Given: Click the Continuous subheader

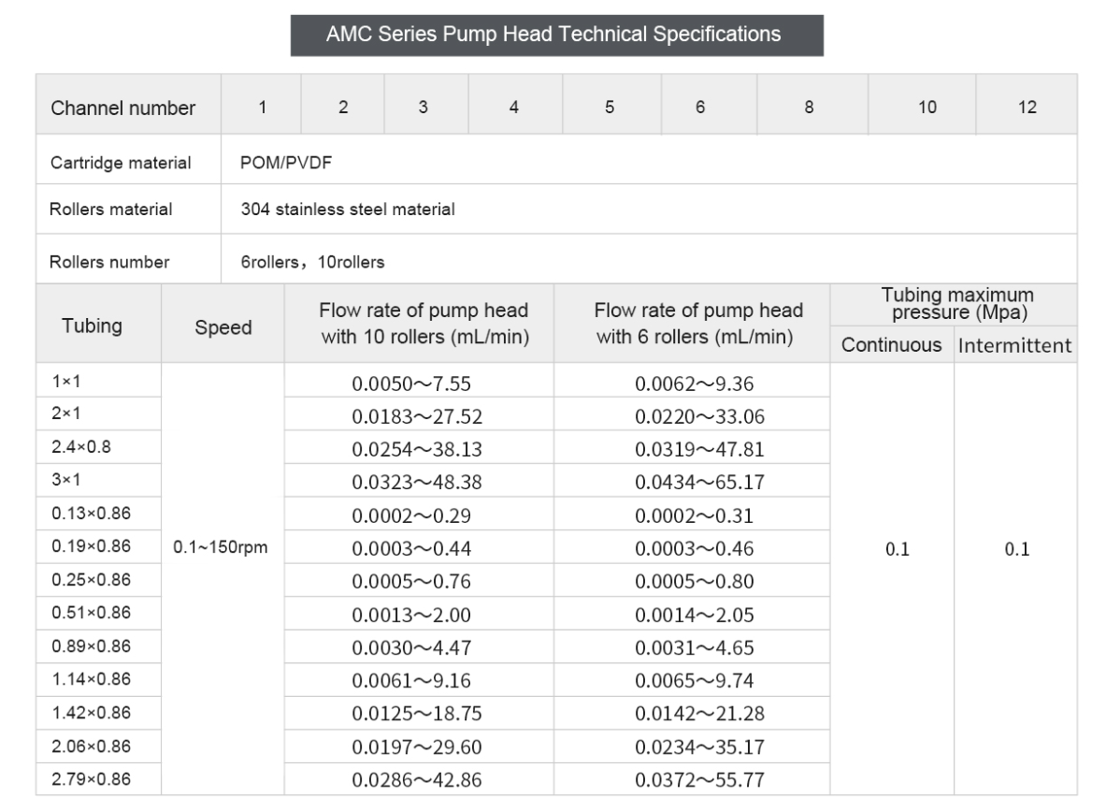Looking at the screenshot, I should pyautogui.click(x=892, y=345).
